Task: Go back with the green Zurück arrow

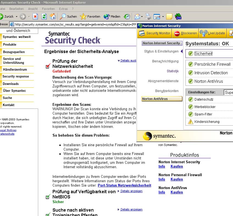Action: tap(1, 16)
